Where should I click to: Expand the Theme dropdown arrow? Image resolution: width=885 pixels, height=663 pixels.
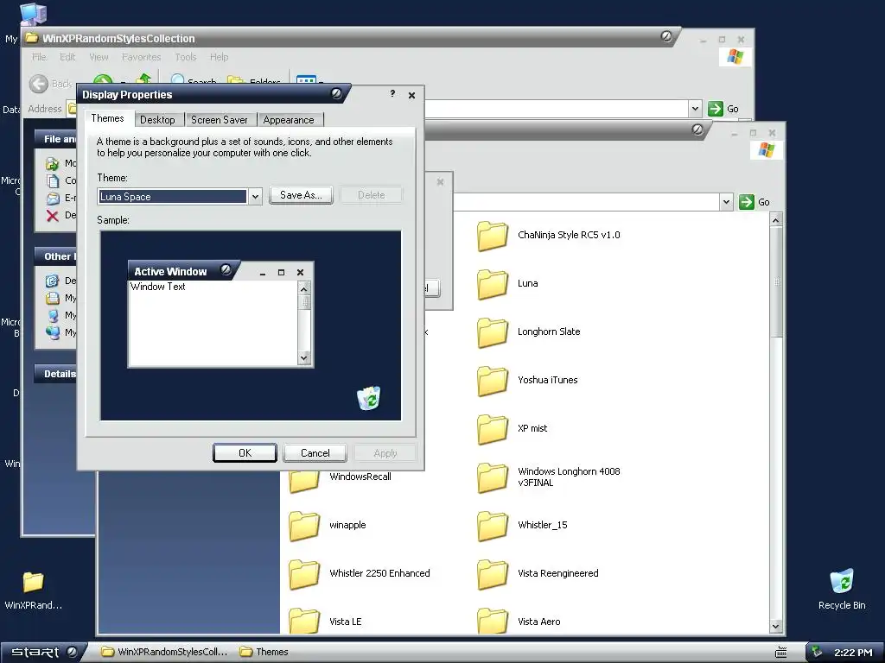tap(255, 196)
